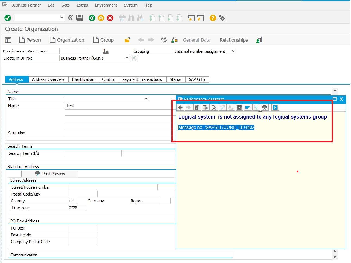Click the Last Page icon
The image size is (351, 263).
[179, 18]
